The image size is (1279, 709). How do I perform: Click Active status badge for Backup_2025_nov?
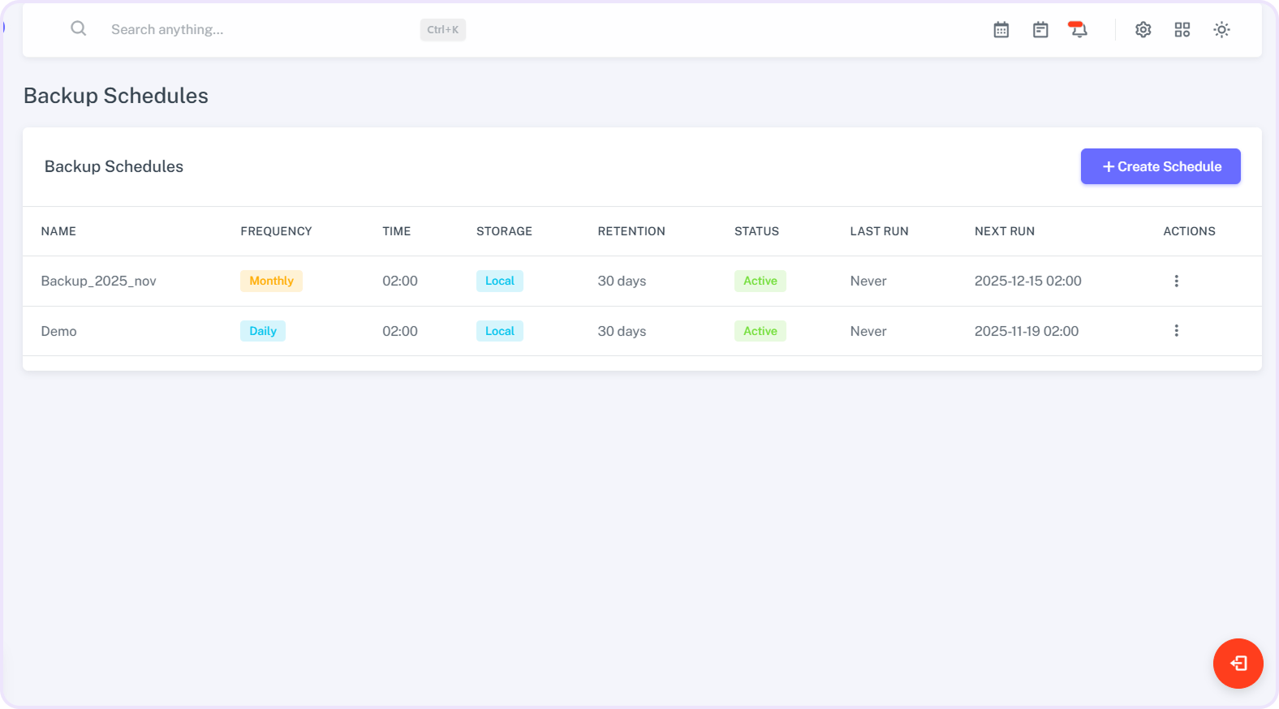click(x=760, y=281)
